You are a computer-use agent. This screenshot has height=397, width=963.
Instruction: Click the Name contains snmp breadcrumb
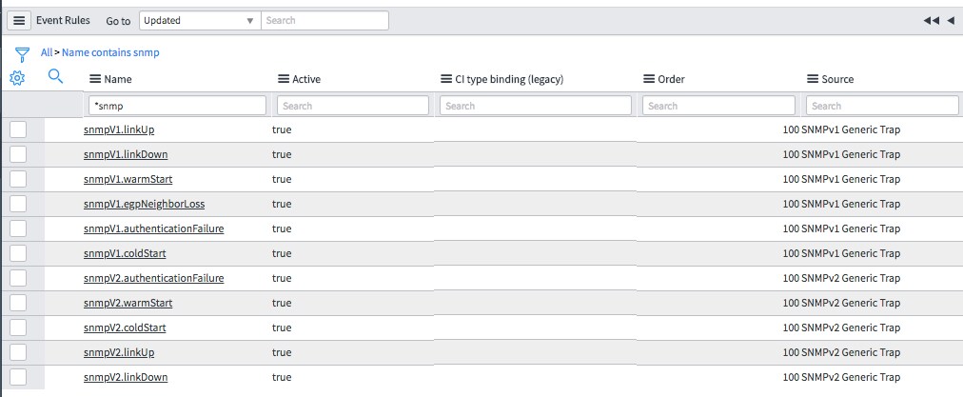[110, 52]
